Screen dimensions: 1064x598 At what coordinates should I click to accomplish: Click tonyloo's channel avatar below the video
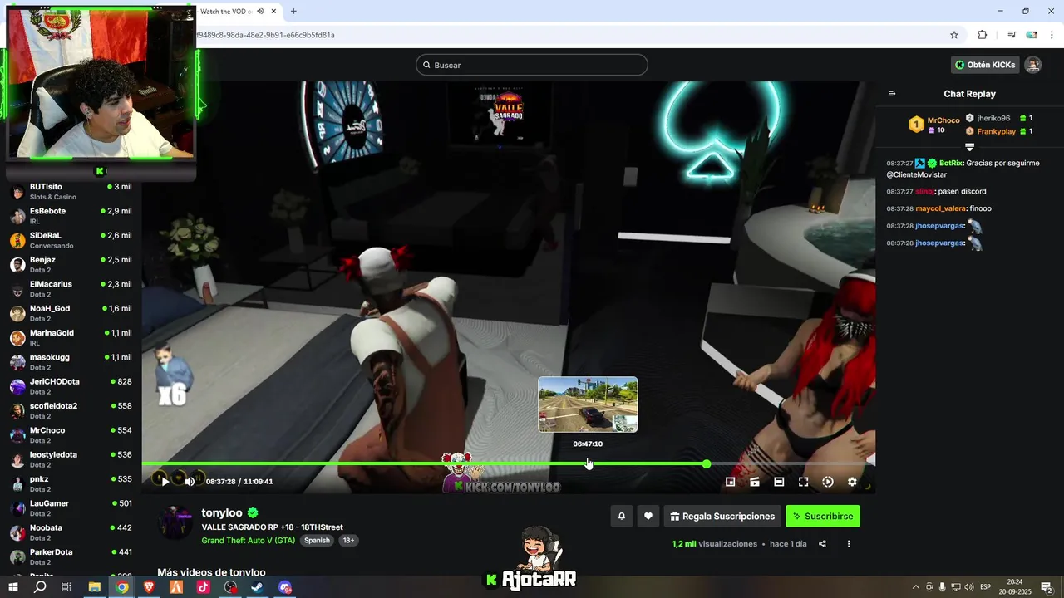[175, 522]
